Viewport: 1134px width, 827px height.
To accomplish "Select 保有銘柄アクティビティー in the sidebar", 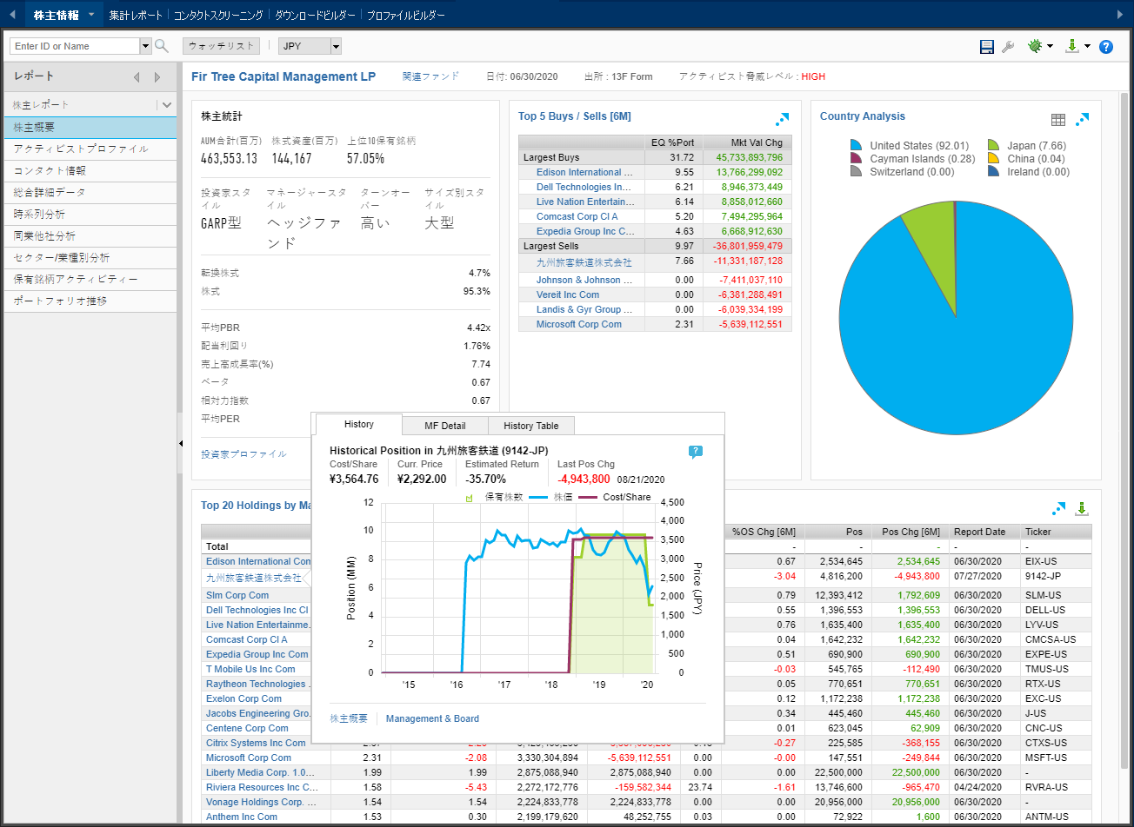I will click(x=90, y=279).
